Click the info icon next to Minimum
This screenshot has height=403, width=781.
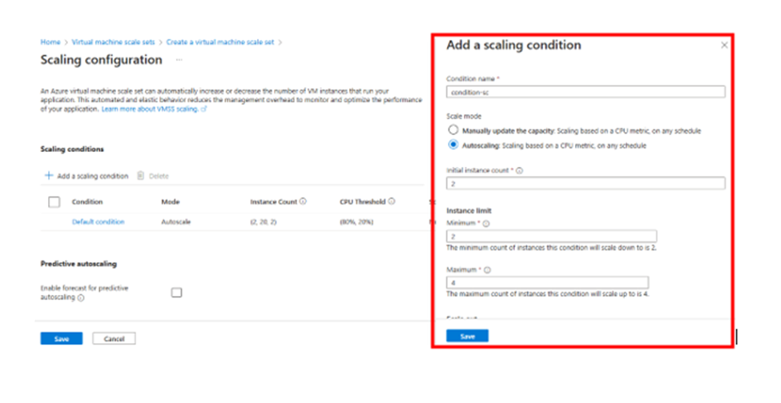[x=486, y=224]
